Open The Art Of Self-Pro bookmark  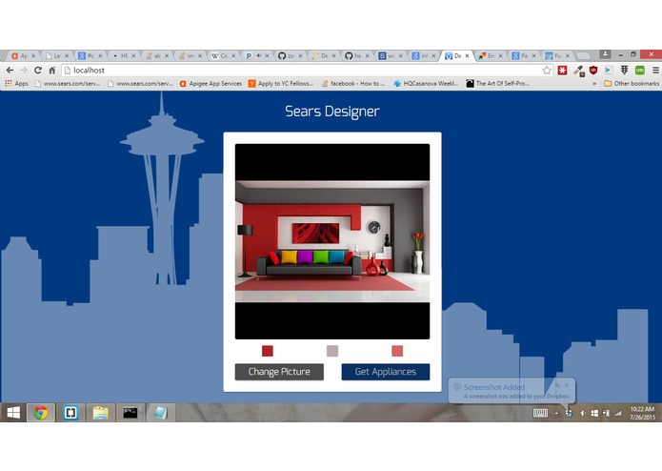497,84
